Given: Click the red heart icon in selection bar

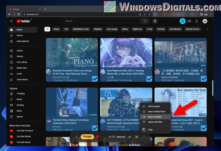Looking at the screenshot, I should [x=97, y=136].
